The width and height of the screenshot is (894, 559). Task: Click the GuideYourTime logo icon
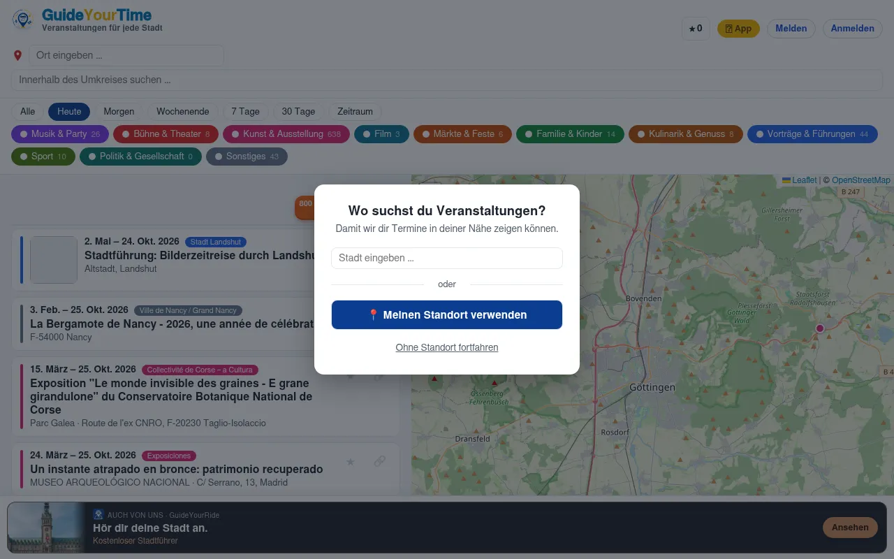(x=23, y=20)
